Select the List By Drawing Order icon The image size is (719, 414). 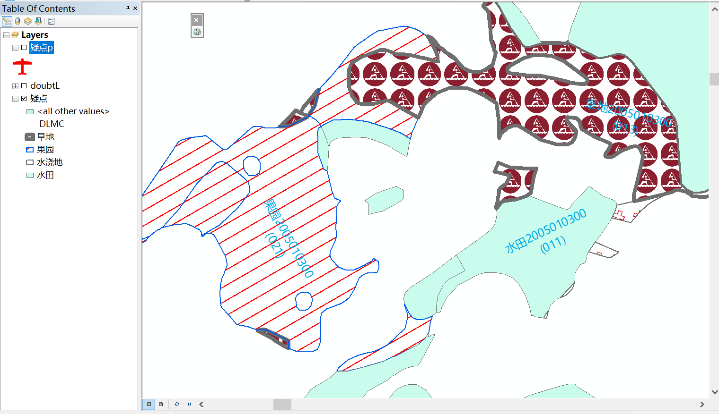click(6, 21)
